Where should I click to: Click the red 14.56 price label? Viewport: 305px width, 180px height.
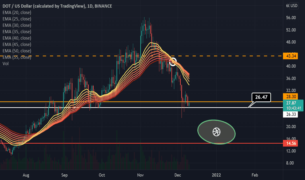coord(291,143)
